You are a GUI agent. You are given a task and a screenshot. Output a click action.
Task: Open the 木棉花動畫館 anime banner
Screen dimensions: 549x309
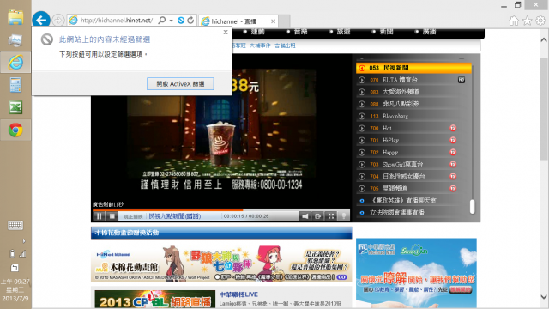pos(221,264)
